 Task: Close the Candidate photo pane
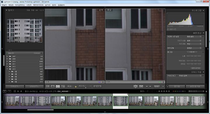163,82
